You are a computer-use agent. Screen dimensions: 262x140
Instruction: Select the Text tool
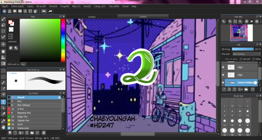coord(3,102)
